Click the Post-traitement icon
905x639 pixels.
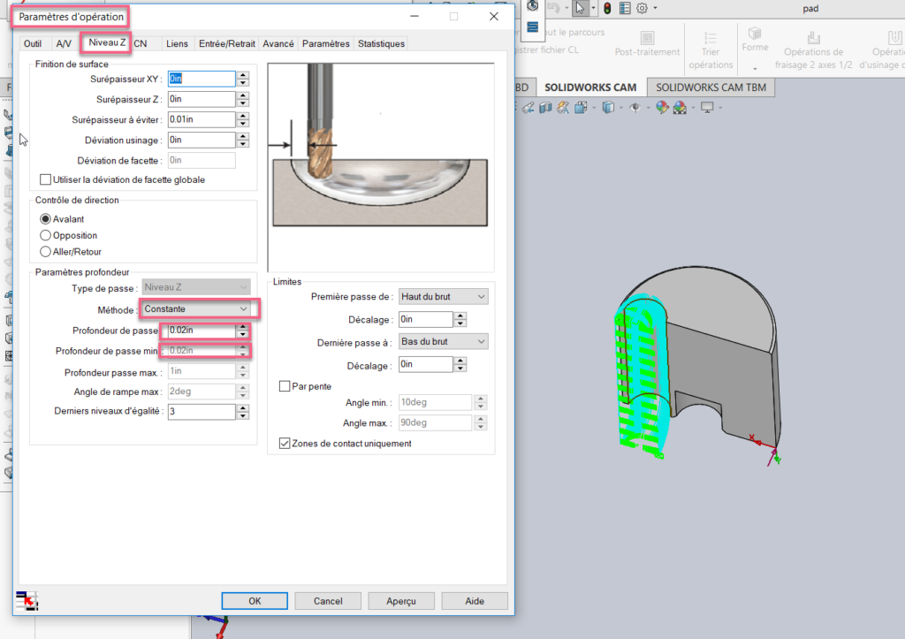(647, 39)
